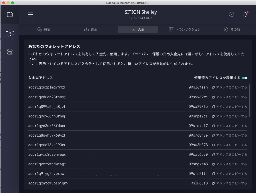Click copy icon for address ending sl6fean

214,87
